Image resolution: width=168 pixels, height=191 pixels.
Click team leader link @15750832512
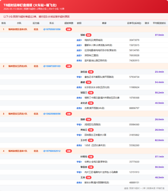[x=52, y=151]
